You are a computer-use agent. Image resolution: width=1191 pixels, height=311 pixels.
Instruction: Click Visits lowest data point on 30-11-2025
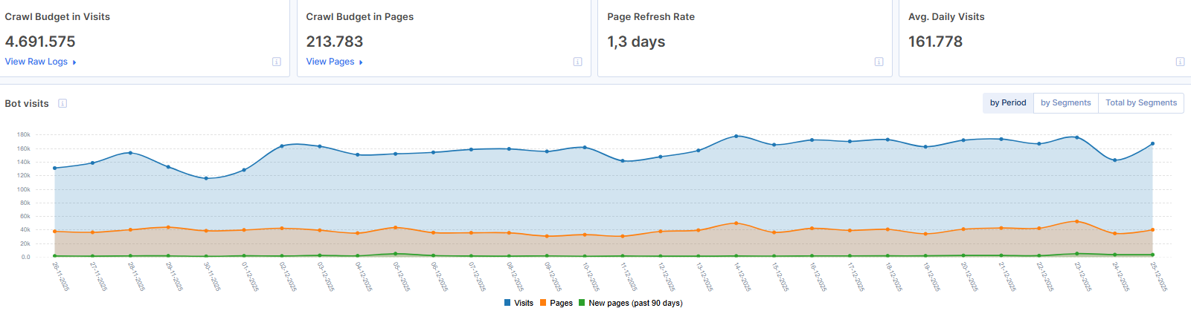(206, 178)
